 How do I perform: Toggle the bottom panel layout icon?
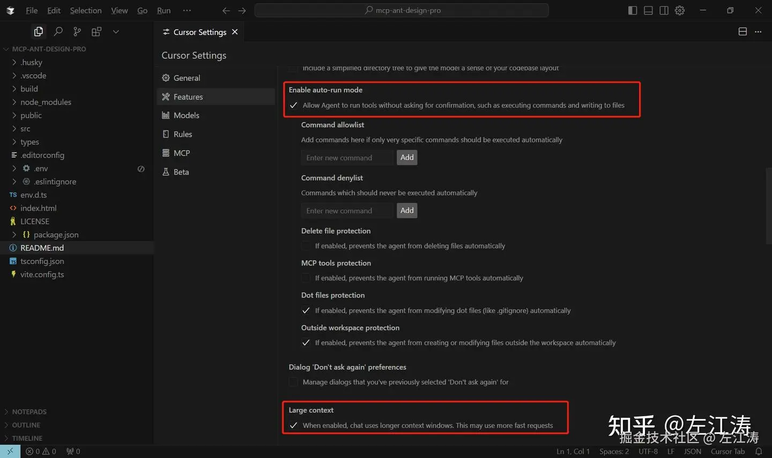[x=648, y=11]
